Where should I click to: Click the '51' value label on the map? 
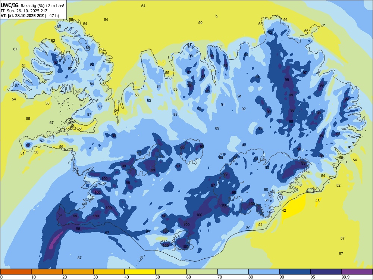click(22, 153)
